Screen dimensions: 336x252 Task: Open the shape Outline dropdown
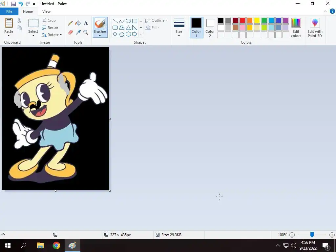pos(157,20)
